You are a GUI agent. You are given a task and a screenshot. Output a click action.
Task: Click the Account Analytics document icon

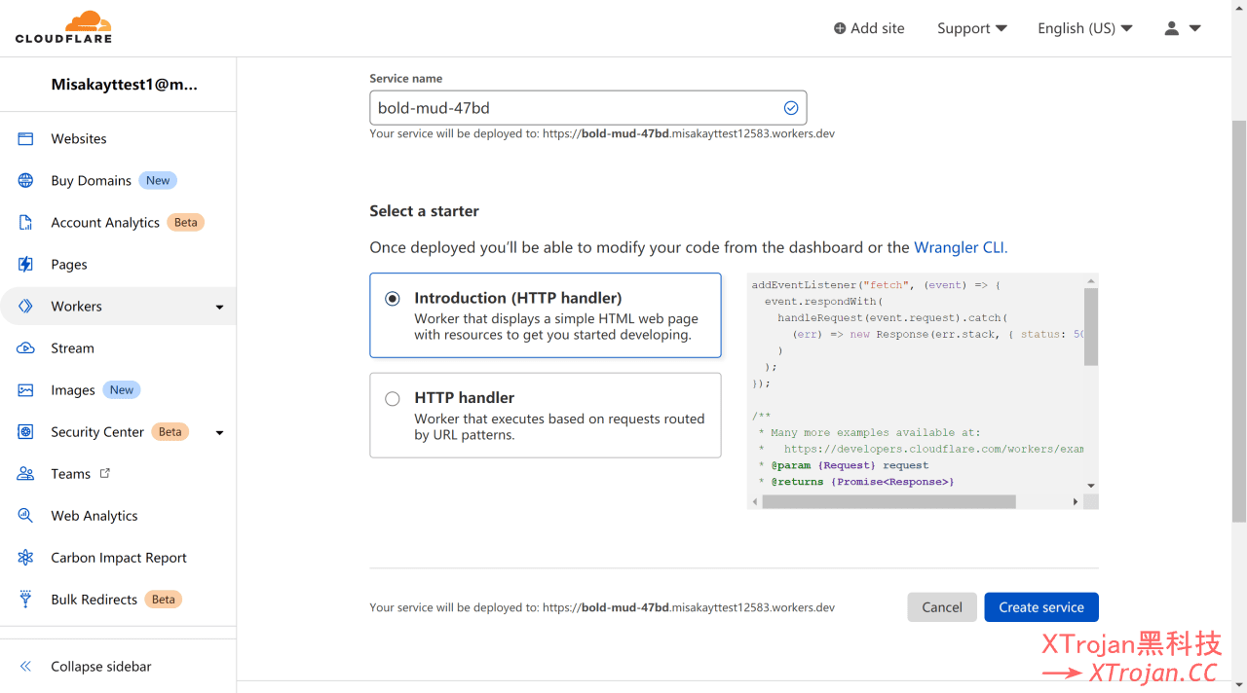pyautogui.click(x=26, y=223)
